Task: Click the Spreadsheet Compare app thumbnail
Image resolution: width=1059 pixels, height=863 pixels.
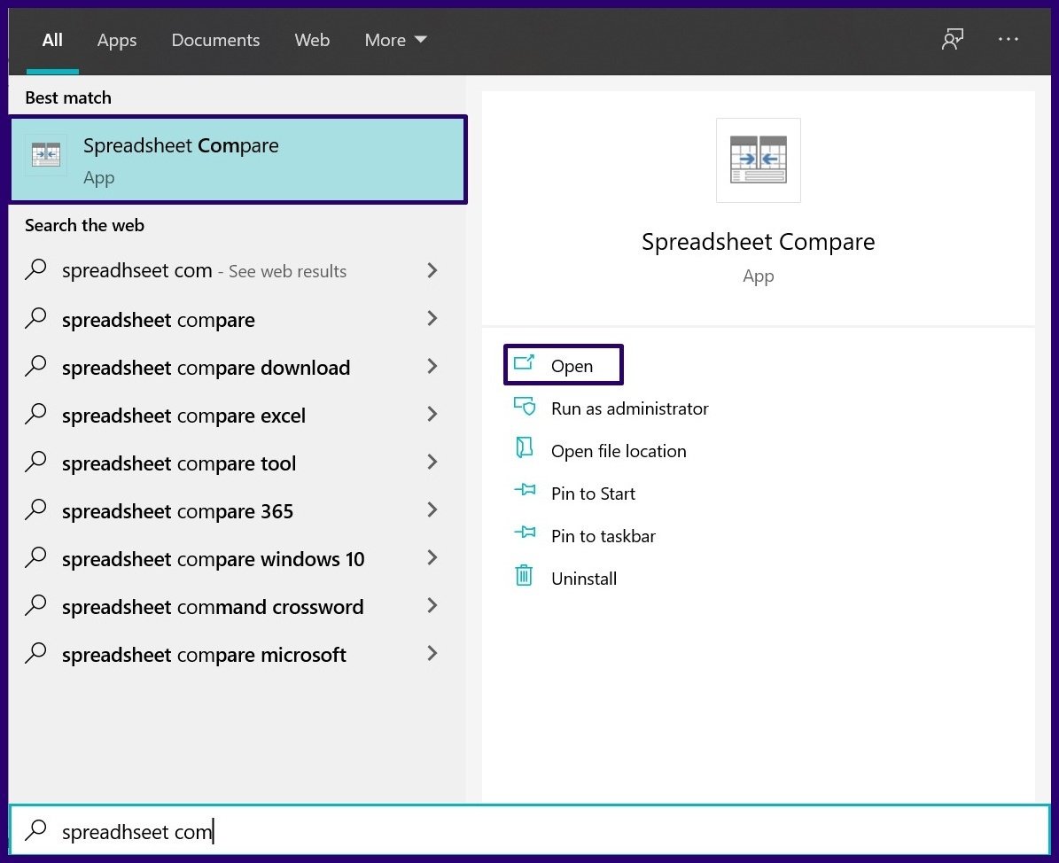Action: pos(758,159)
